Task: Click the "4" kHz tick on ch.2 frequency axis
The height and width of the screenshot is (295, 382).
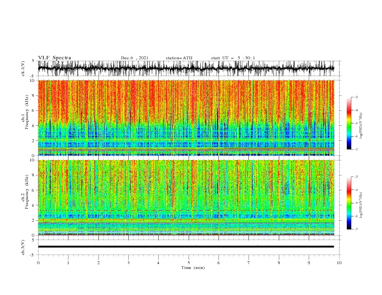Action: click(x=33, y=205)
